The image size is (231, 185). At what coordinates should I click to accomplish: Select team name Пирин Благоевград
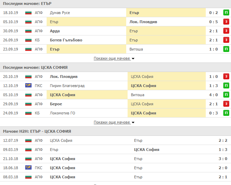pos(67,86)
